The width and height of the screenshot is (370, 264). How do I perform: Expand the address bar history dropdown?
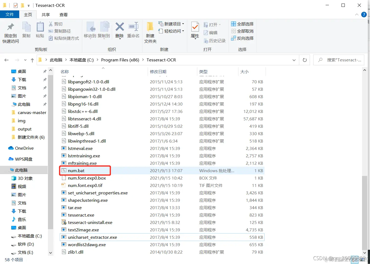click(294, 60)
